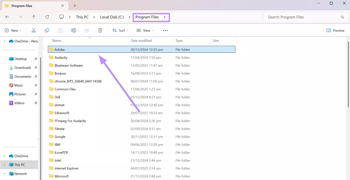Click the Refresh icon in the address bar
This screenshot has height=180, width=350.
pyautogui.click(x=47, y=17)
